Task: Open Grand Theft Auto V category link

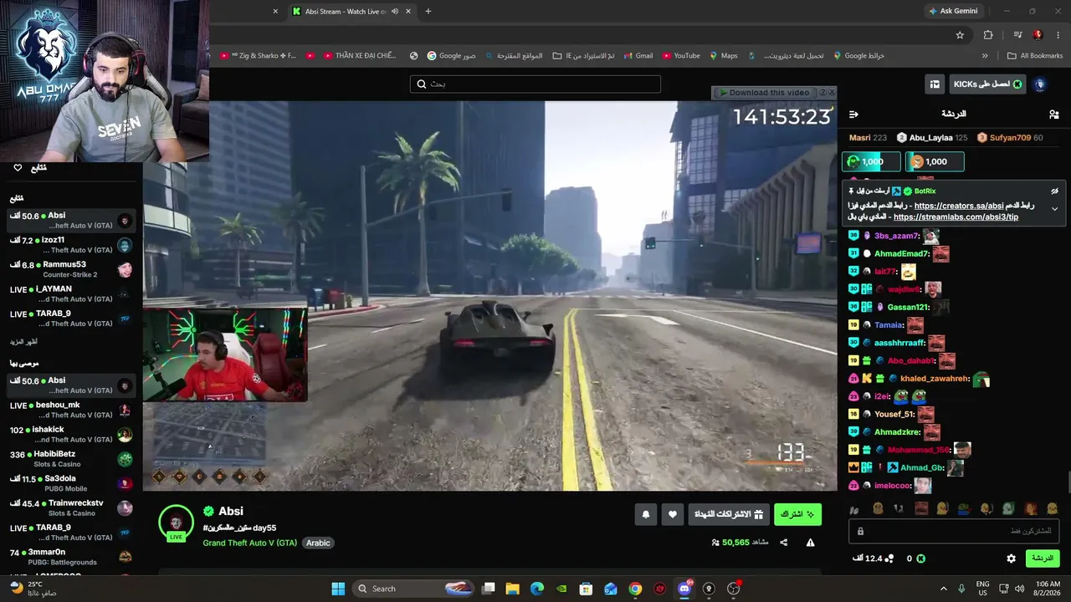Action: tap(250, 543)
